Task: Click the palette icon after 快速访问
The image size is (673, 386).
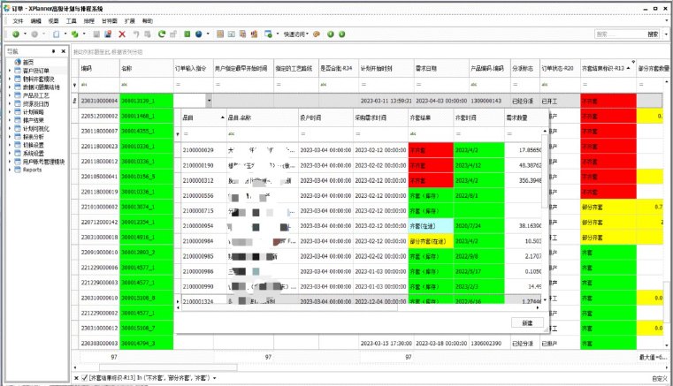Action: [317, 34]
